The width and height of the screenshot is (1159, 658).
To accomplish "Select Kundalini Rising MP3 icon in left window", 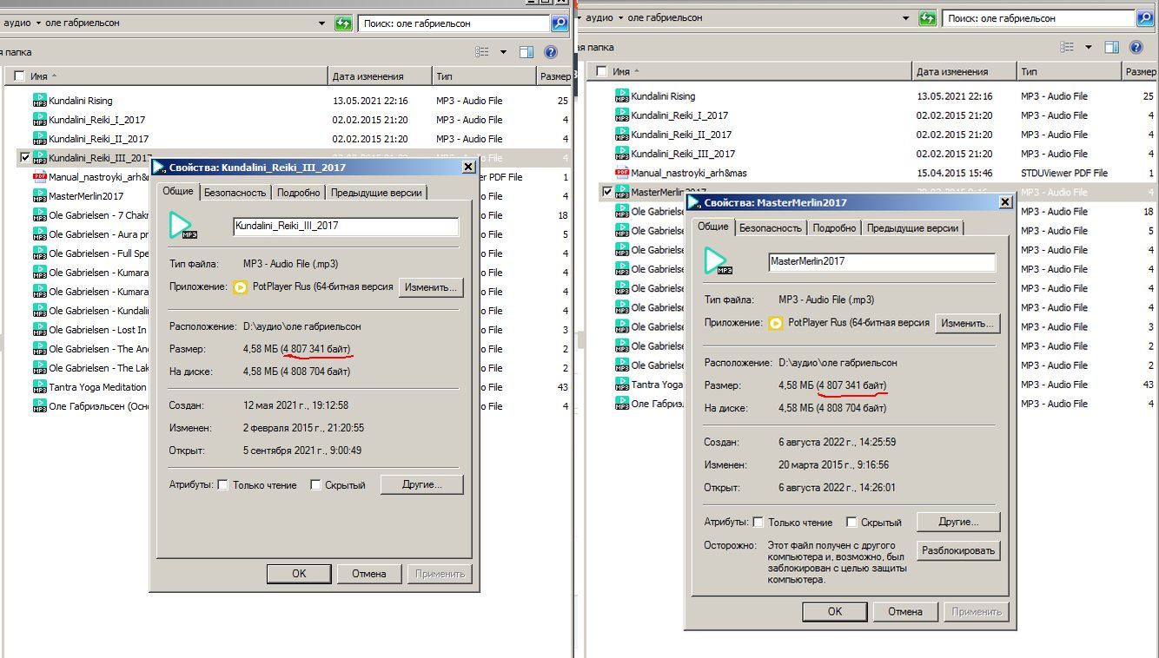I will [x=39, y=101].
